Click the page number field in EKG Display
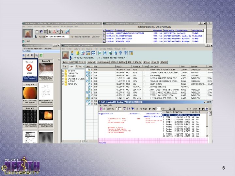The width and height of the screenshot is (235, 176). pos(158,109)
